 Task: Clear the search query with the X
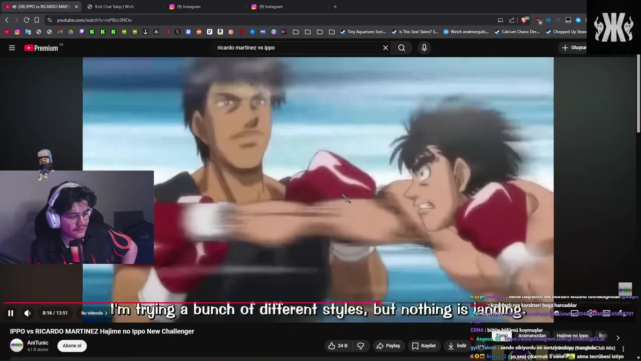(386, 48)
